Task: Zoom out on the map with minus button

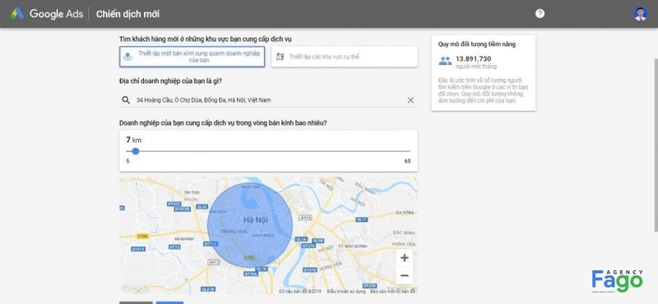Action: click(x=404, y=275)
